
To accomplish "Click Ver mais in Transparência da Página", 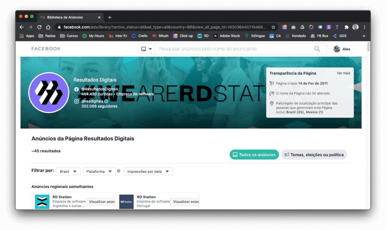I will click(x=343, y=73).
